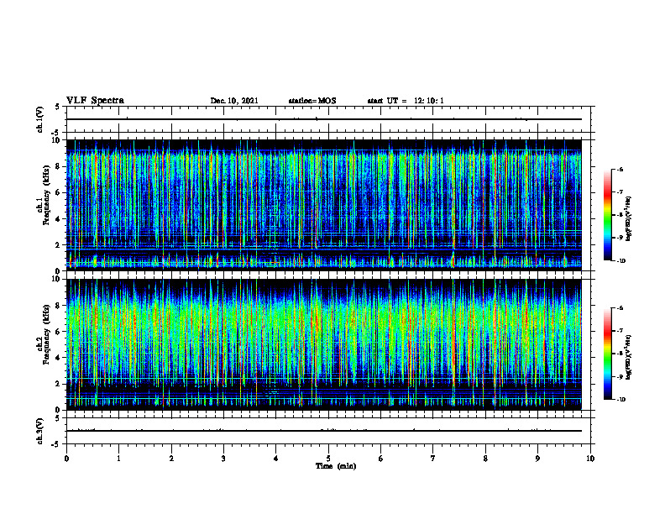Screen dimensions: 665x514
Task: Click the ch.2 spectrogram color scale bar
Action: point(607,354)
